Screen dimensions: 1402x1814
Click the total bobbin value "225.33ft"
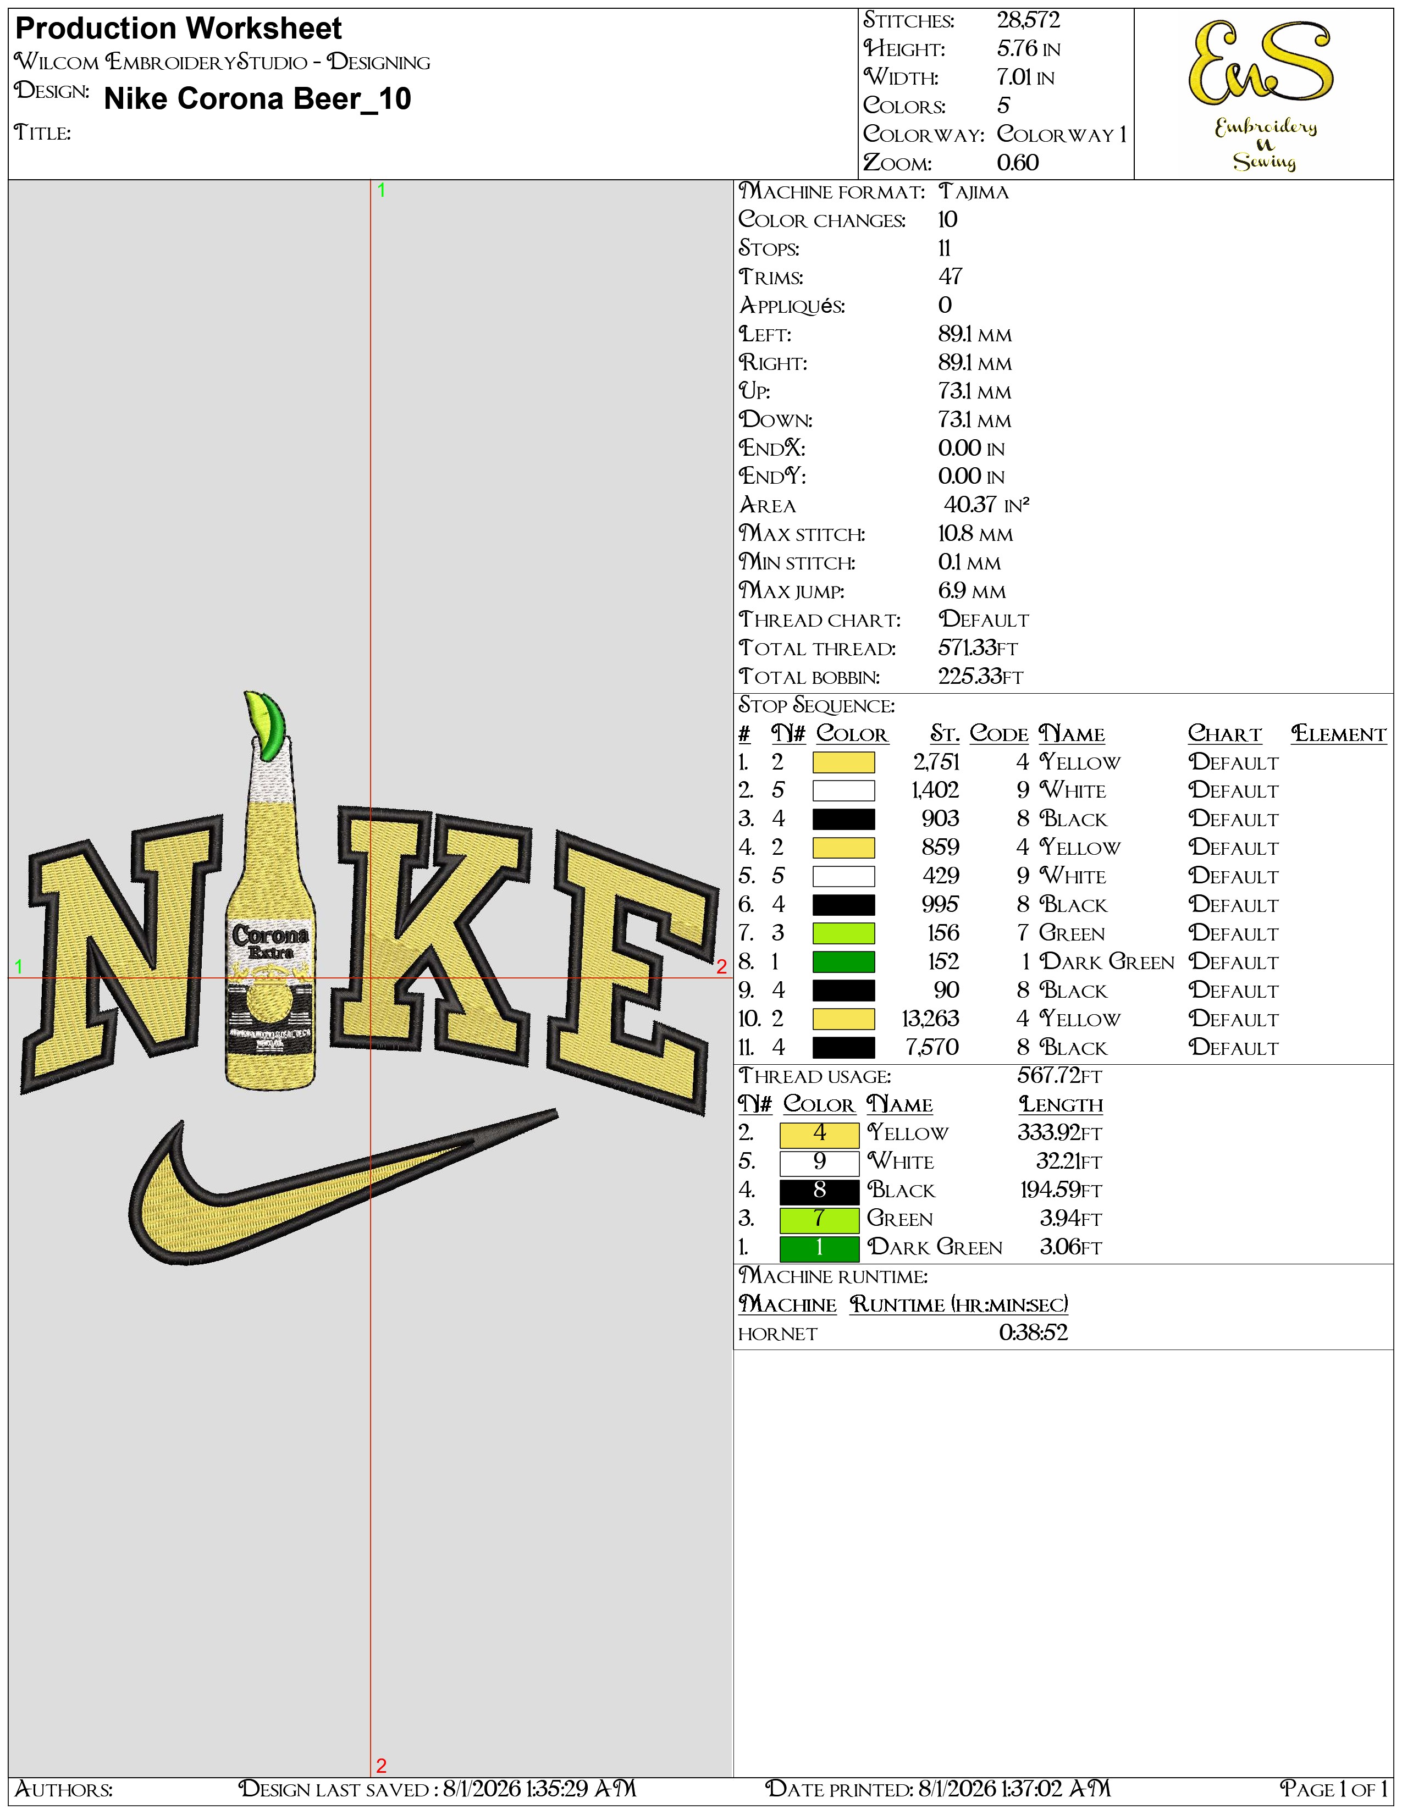coord(981,677)
